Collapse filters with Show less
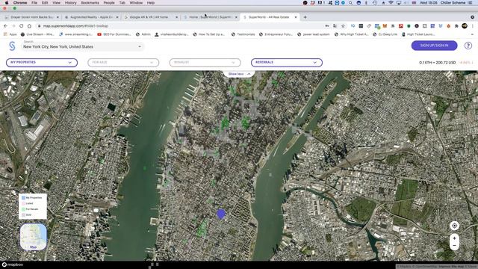This screenshot has height=269, width=478. 239,74
